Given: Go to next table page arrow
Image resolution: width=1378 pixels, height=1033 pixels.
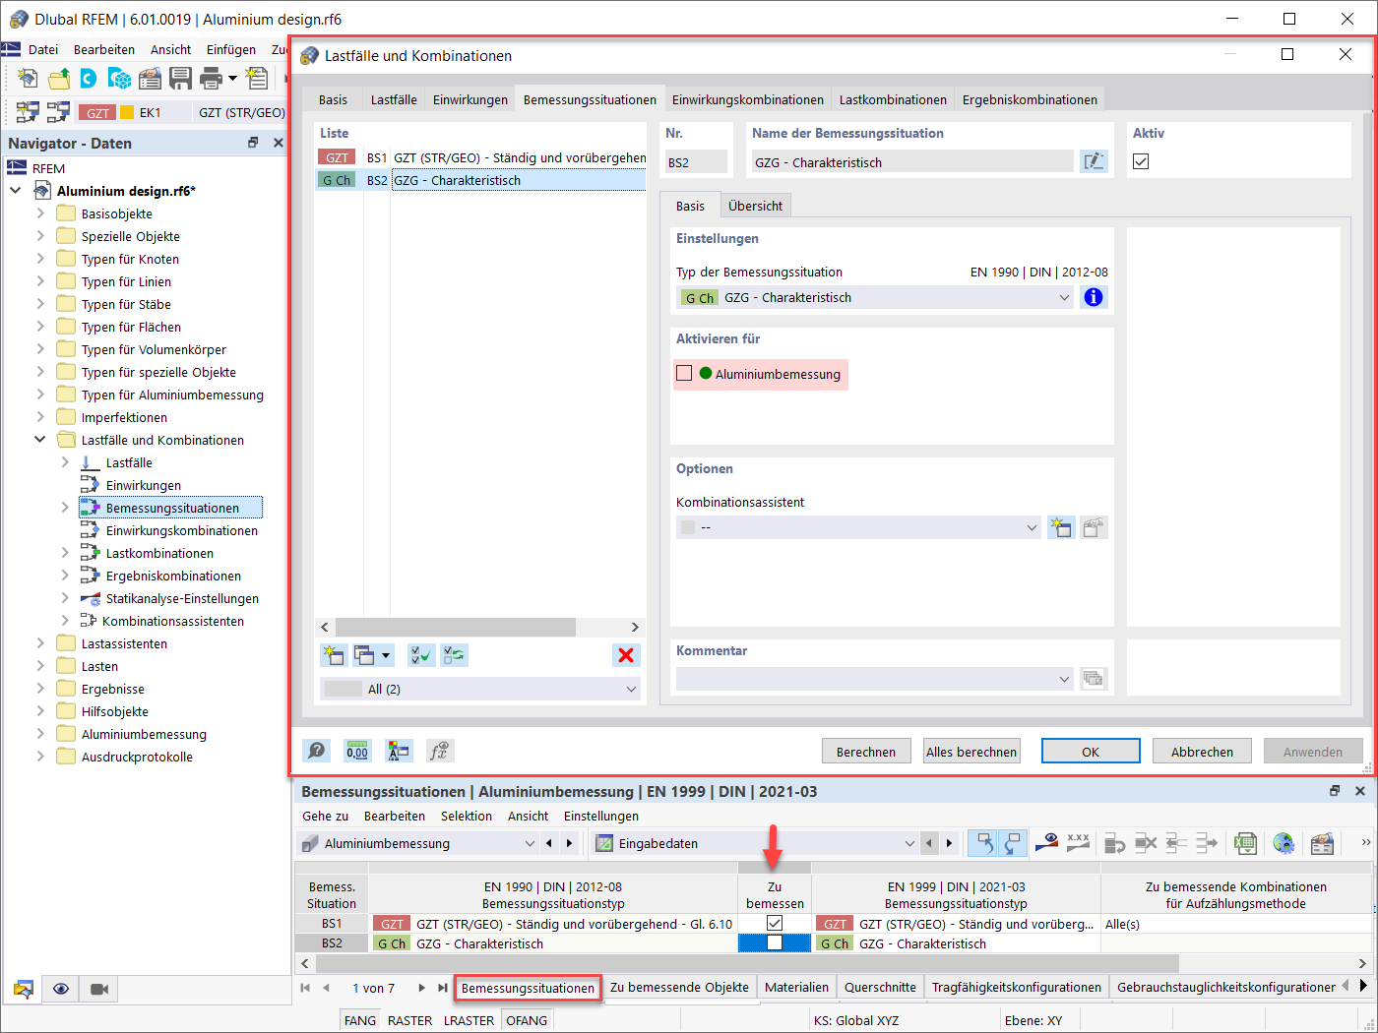Looking at the screenshot, I should (421, 988).
